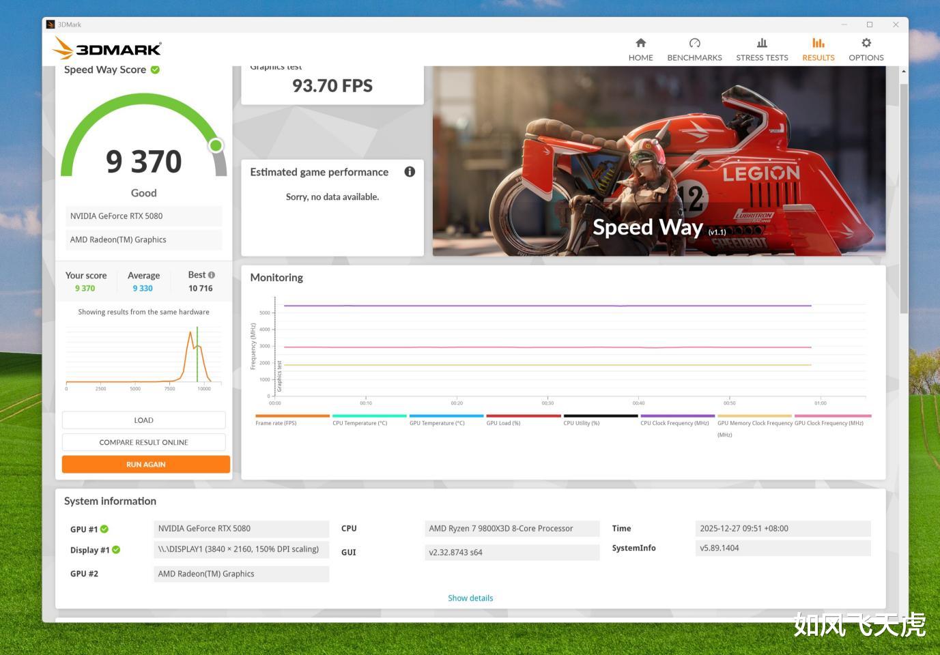This screenshot has height=655, width=940.
Task: Click the Best score info icon
Action: tap(212, 275)
